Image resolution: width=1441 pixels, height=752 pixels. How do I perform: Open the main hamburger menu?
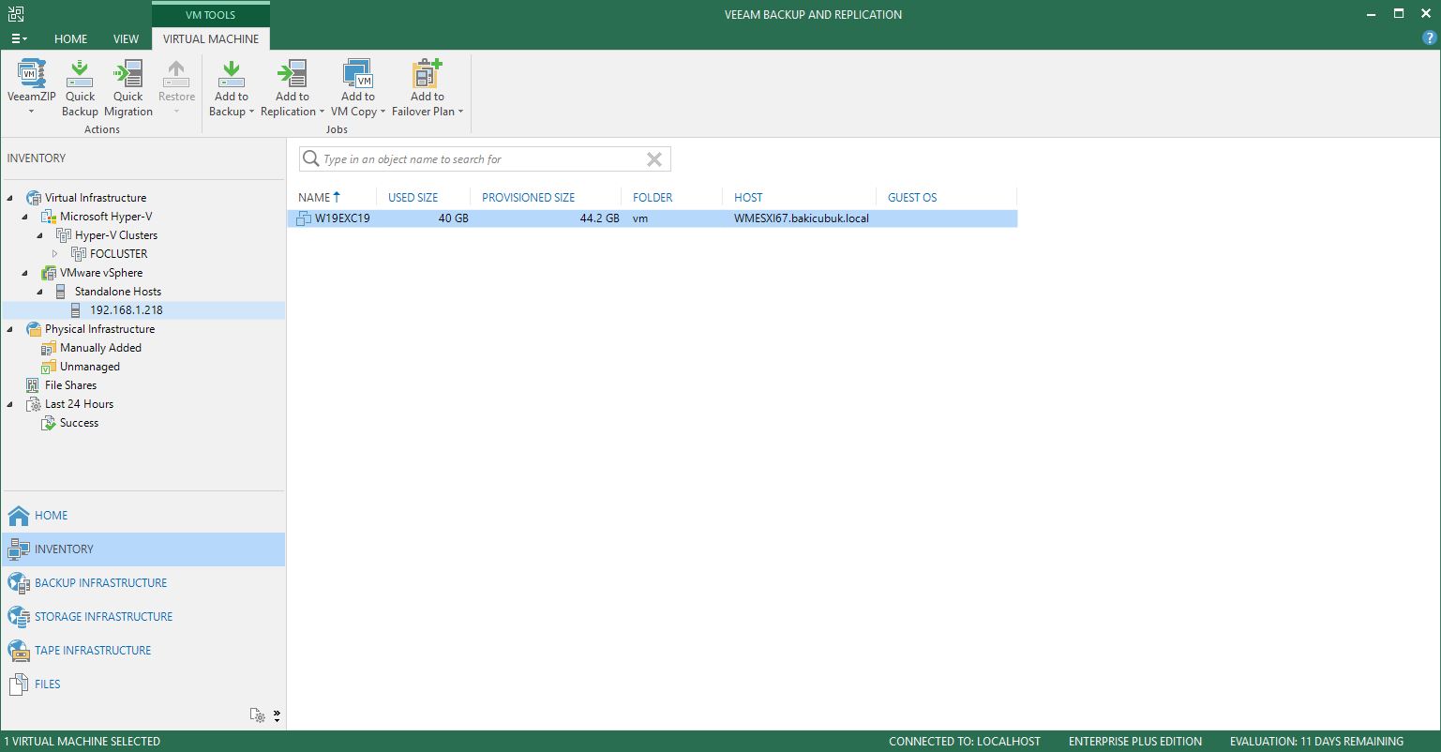click(x=19, y=39)
